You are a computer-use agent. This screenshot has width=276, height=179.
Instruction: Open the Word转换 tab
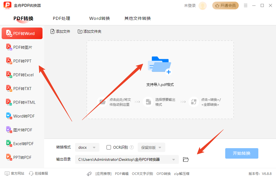click(100, 18)
